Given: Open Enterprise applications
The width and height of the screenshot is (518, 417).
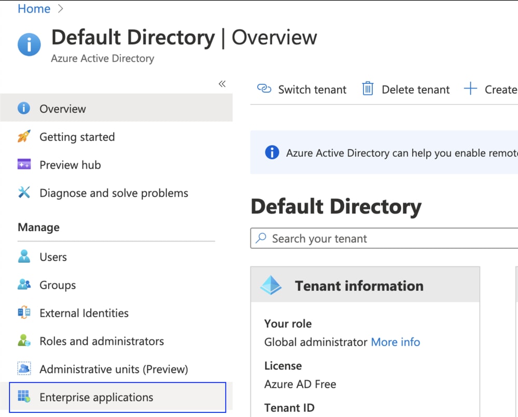Looking at the screenshot, I should [x=118, y=397].
